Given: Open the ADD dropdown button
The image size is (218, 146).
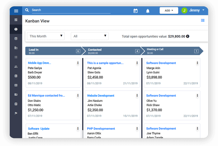Looking at the screenshot, I should pyautogui.click(x=169, y=11).
